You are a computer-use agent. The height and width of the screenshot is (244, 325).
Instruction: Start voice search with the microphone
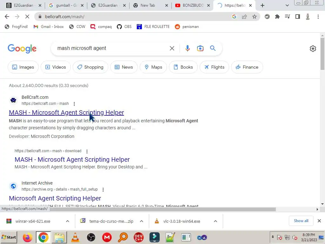(187, 48)
